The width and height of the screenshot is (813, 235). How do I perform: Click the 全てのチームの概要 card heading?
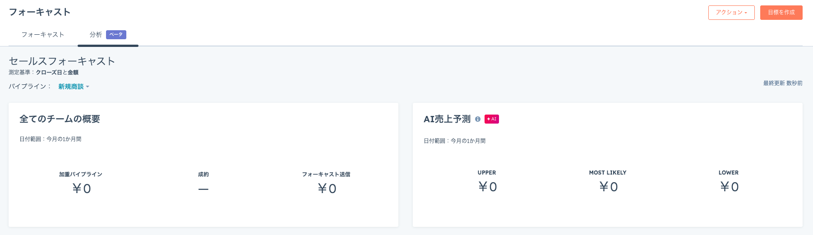(60, 119)
